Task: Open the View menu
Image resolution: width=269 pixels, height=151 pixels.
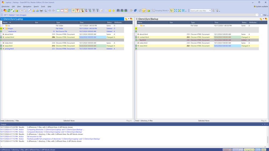Action: pyautogui.click(x=19, y=6)
